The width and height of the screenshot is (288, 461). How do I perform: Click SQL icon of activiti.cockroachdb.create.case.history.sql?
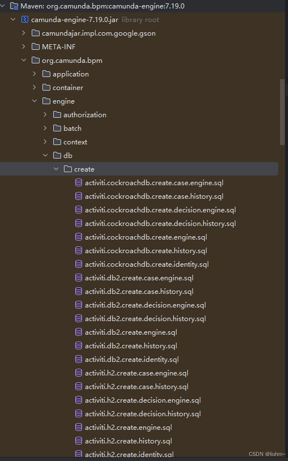[79, 196]
